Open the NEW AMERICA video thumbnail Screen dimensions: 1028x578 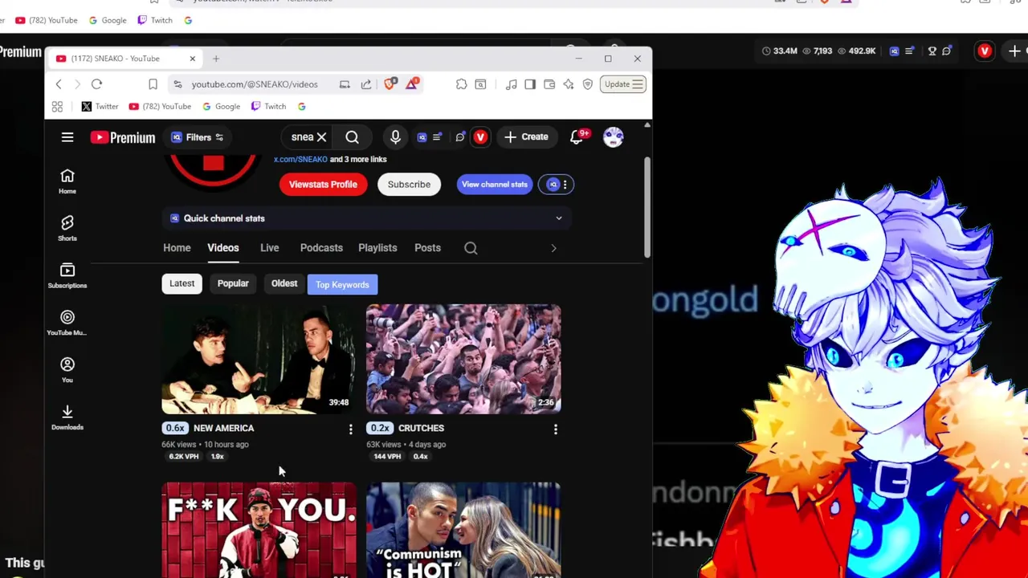click(x=259, y=359)
